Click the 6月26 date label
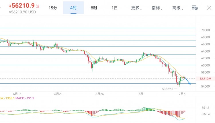The width and height of the screenshot is (215, 123). tap(99, 94)
